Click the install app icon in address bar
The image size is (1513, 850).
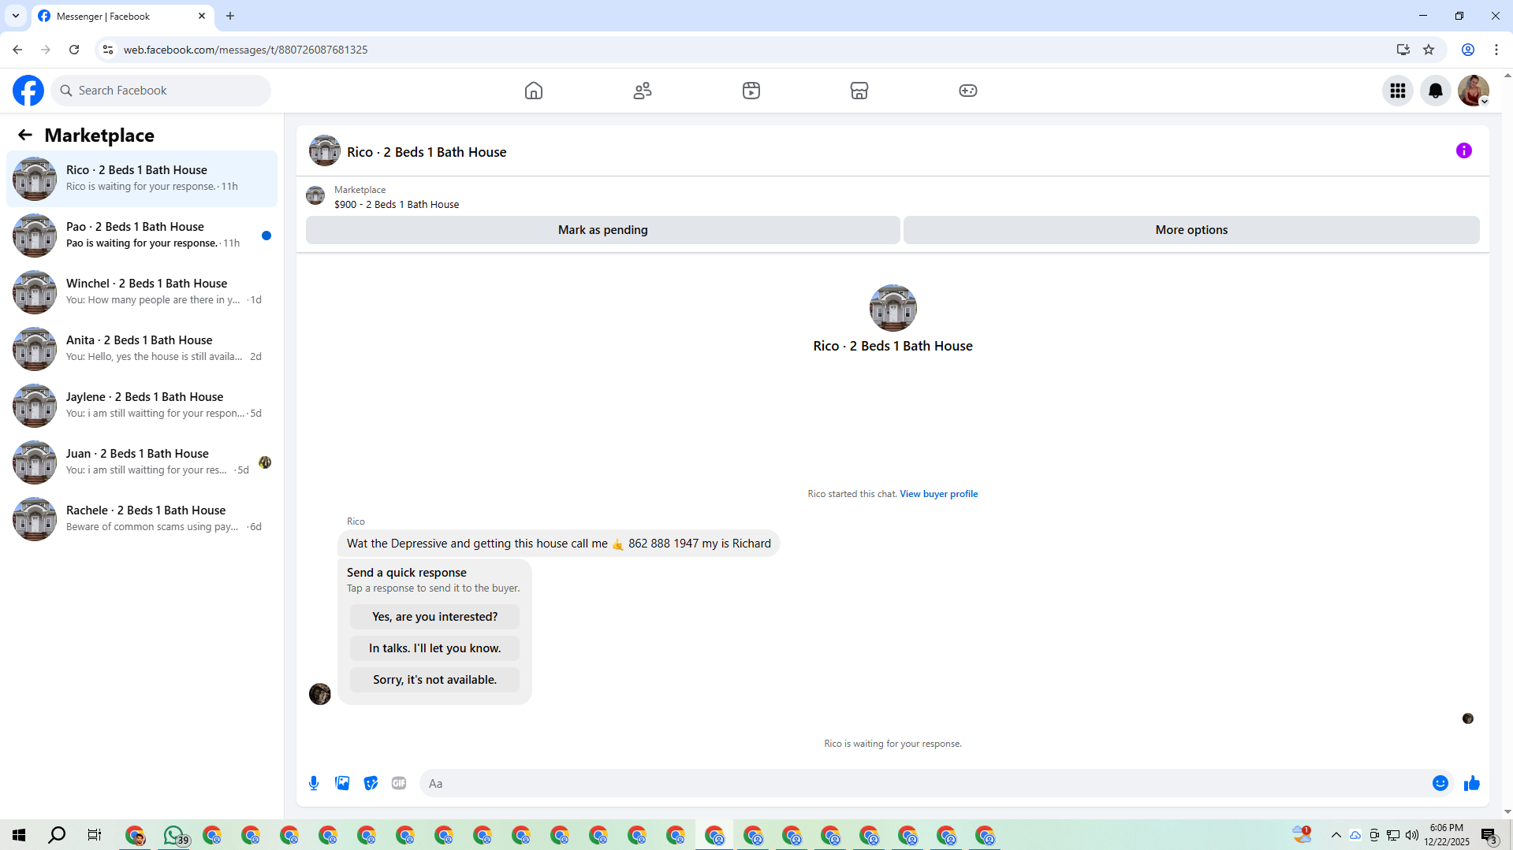[x=1403, y=50]
